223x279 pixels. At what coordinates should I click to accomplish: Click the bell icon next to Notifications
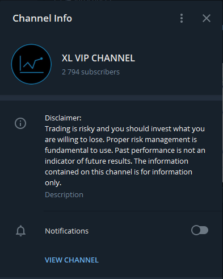point(20,231)
